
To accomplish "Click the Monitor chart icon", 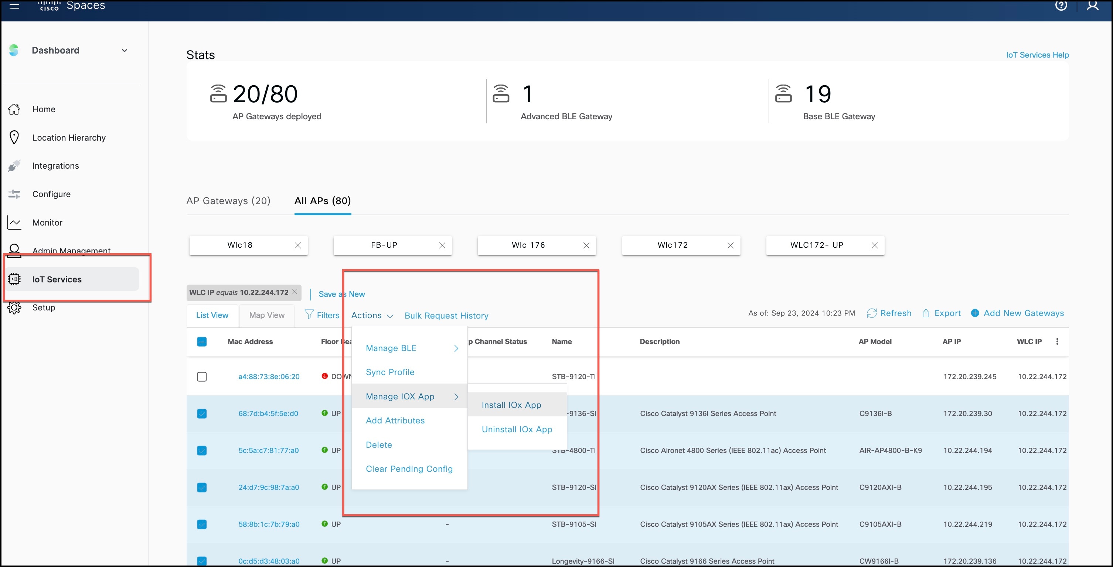I will coord(14,223).
